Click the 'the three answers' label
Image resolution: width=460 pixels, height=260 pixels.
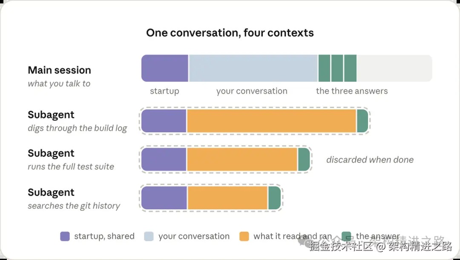click(x=352, y=91)
